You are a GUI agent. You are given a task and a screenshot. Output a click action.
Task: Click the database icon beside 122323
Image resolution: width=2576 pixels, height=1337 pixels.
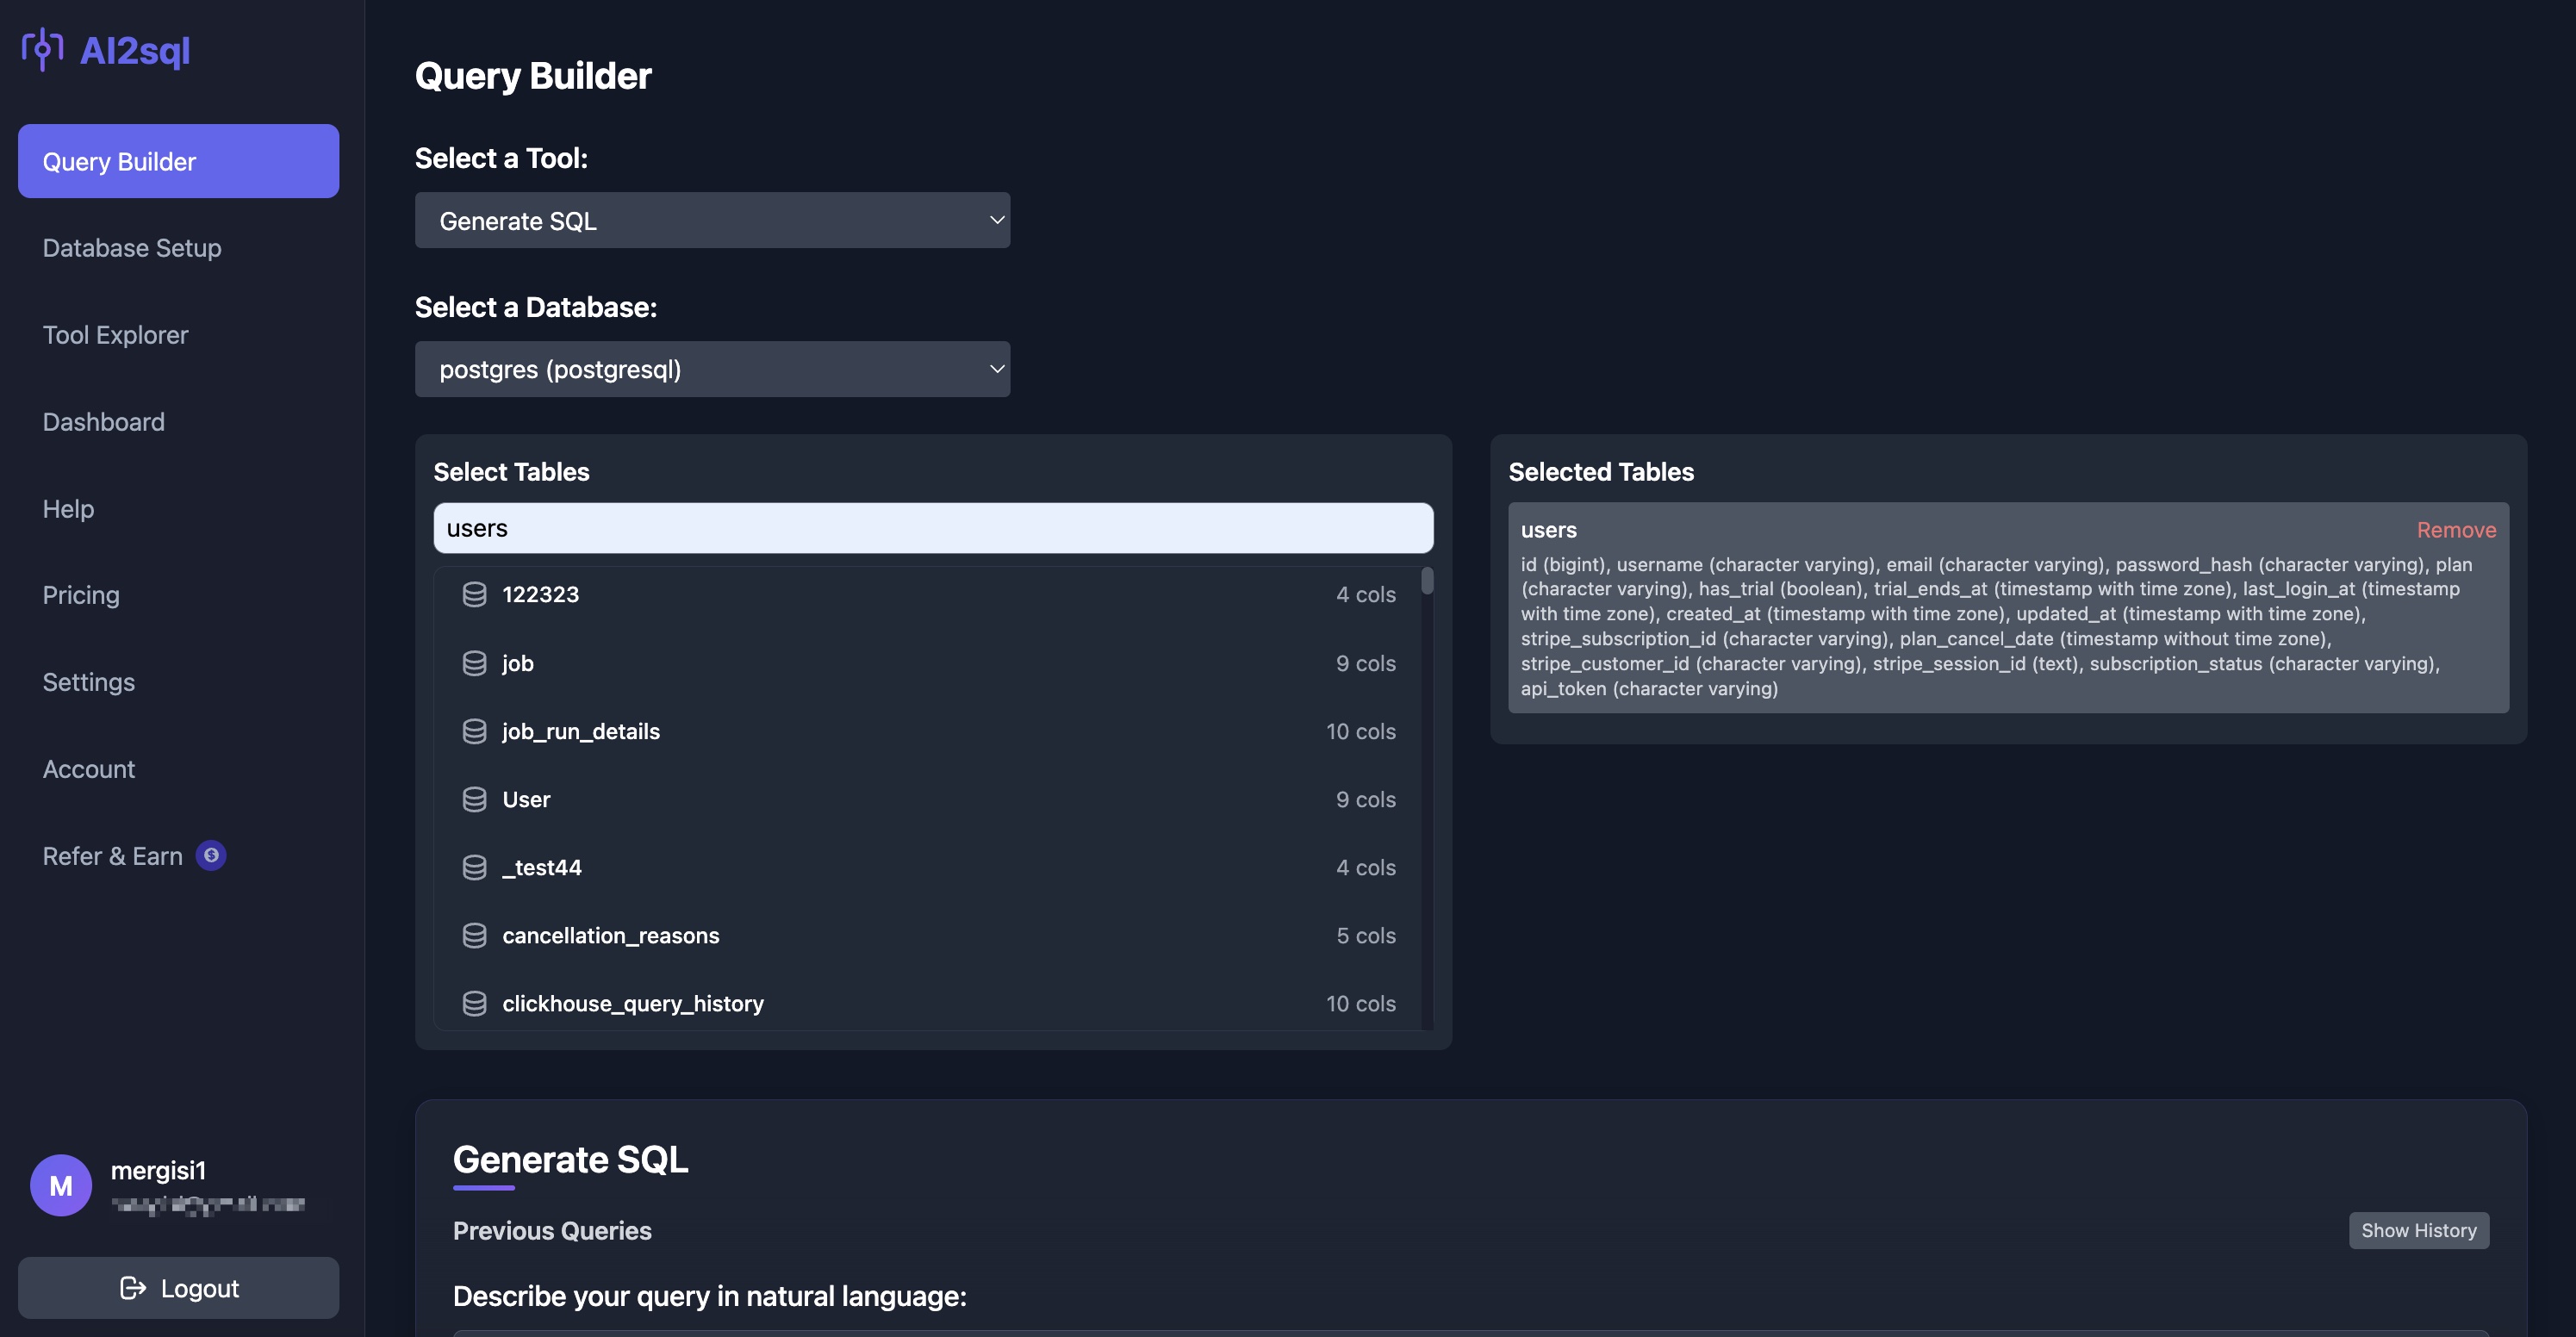coord(474,595)
